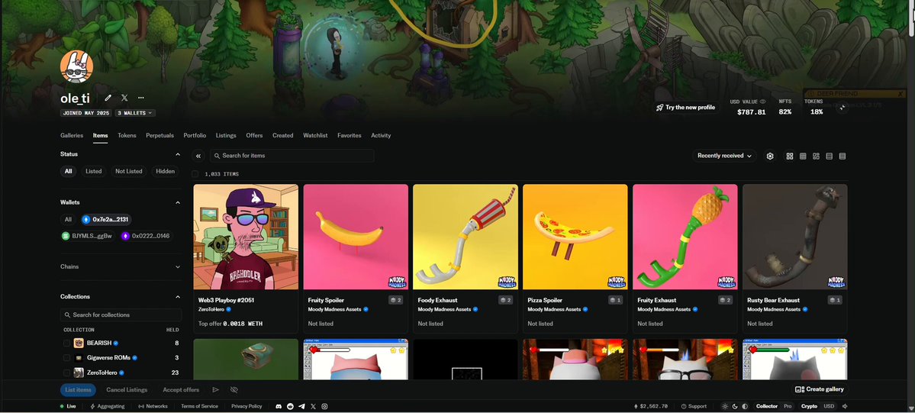This screenshot has height=413, width=915.
Task: Open the Reddit link in footer
Action: [290, 406]
